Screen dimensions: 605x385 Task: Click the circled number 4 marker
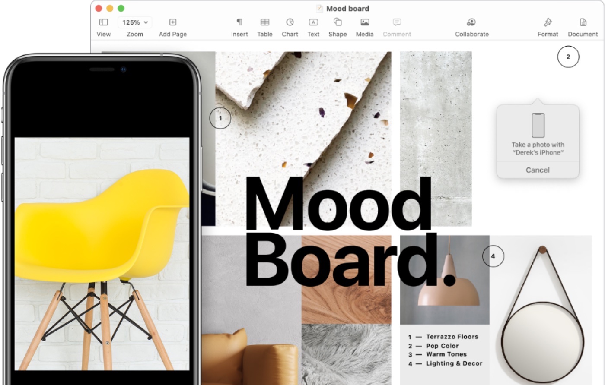(493, 256)
